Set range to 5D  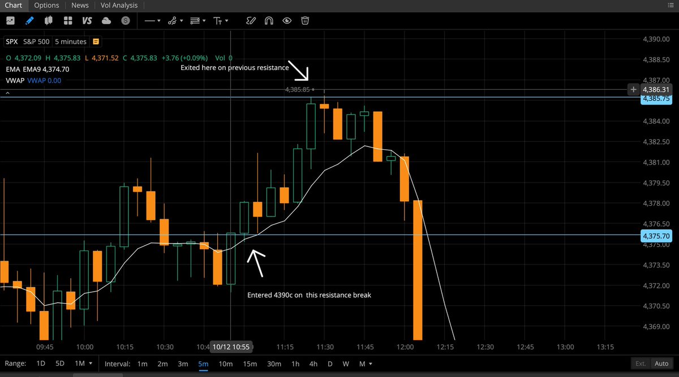pyautogui.click(x=59, y=363)
